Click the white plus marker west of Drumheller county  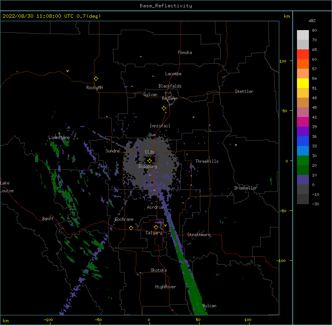pyautogui.click(x=236, y=145)
